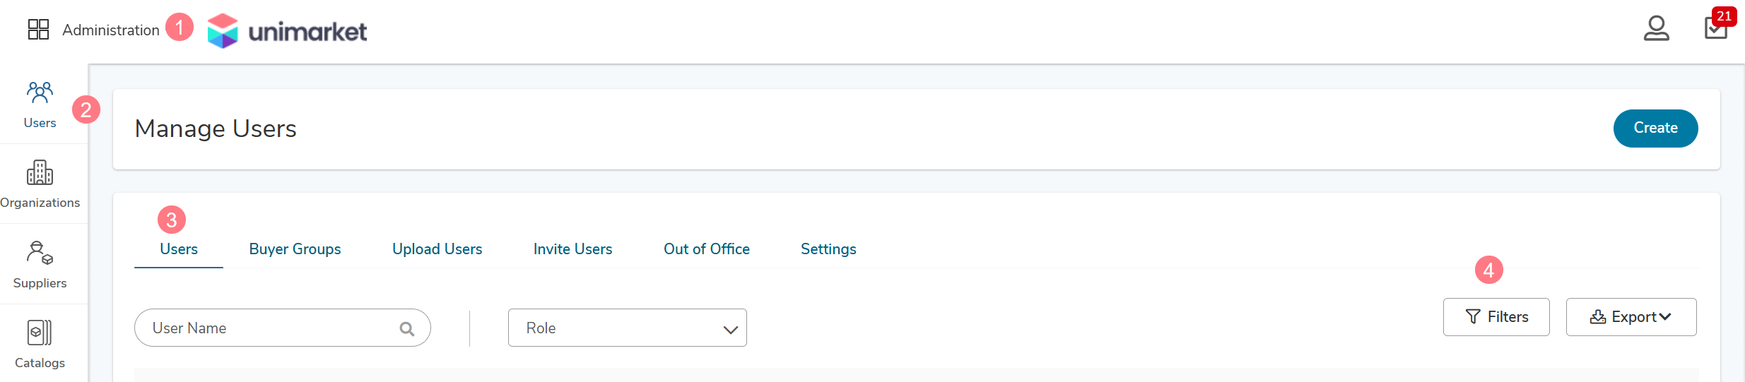The height and width of the screenshot is (382, 1745).
Task: Open the Organizations sidebar icon
Action: (x=40, y=184)
